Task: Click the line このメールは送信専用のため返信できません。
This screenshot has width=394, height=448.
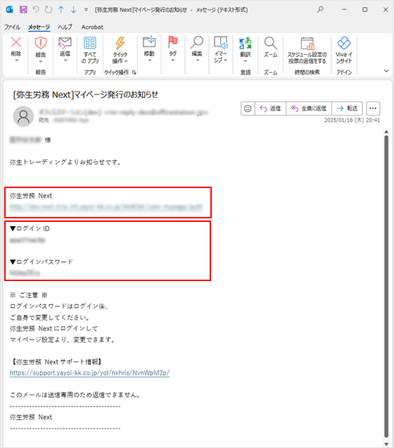Action: (75, 395)
